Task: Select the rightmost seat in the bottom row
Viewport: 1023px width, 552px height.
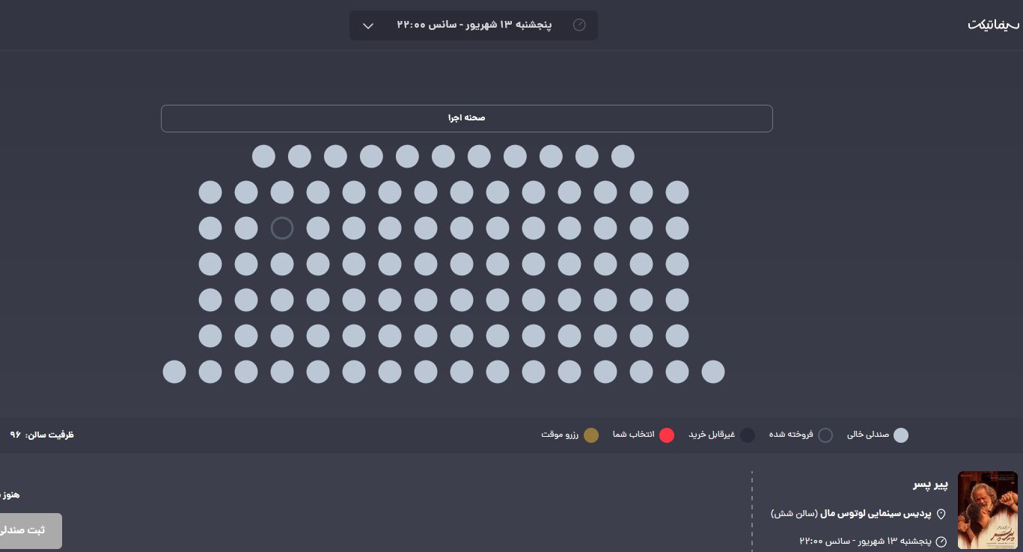Action: (x=713, y=372)
